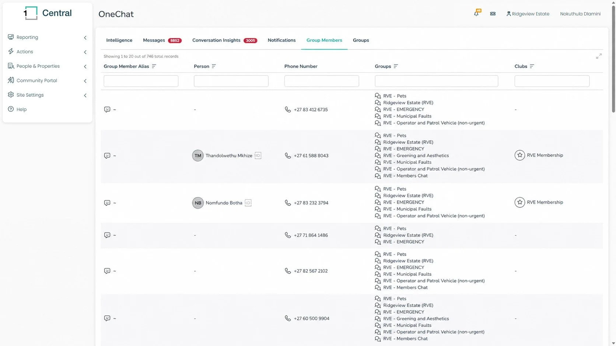Click phone number +27 60 500 9904
Viewport: 616px width, 346px height.
[311, 318]
